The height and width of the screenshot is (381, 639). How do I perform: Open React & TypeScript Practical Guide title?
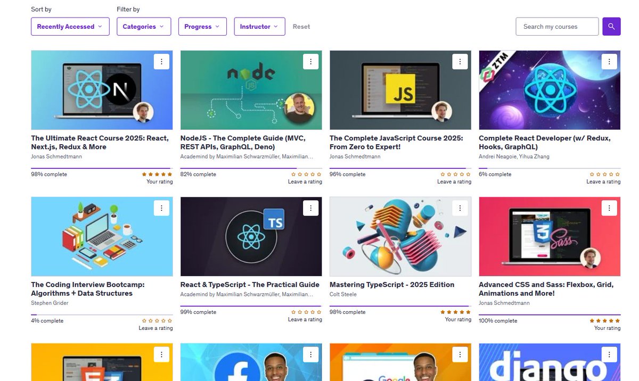tap(250, 285)
